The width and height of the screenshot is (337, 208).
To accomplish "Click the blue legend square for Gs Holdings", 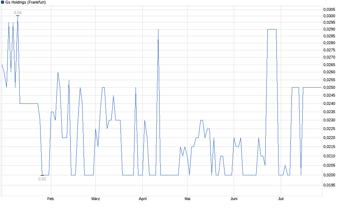I will click(x=3, y=3).
